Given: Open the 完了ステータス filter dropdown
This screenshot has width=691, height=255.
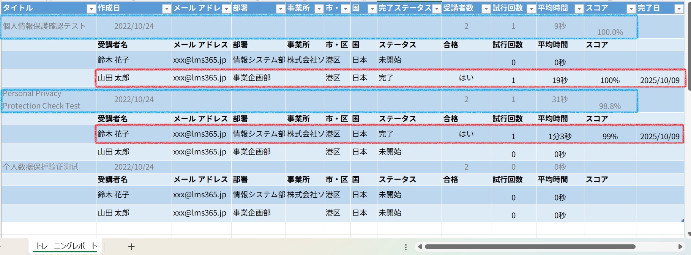Looking at the screenshot, I should pyautogui.click(x=437, y=9).
